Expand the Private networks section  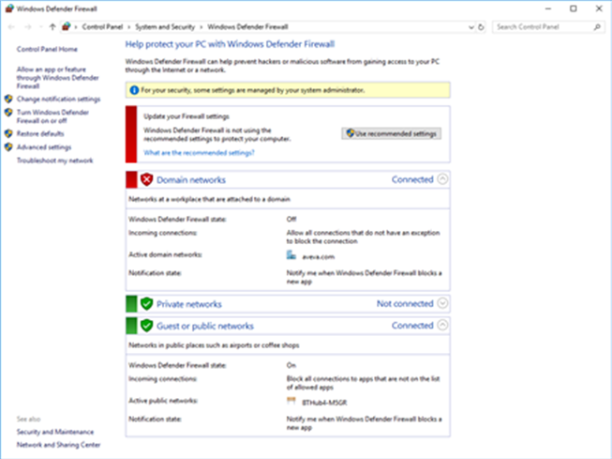point(443,304)
